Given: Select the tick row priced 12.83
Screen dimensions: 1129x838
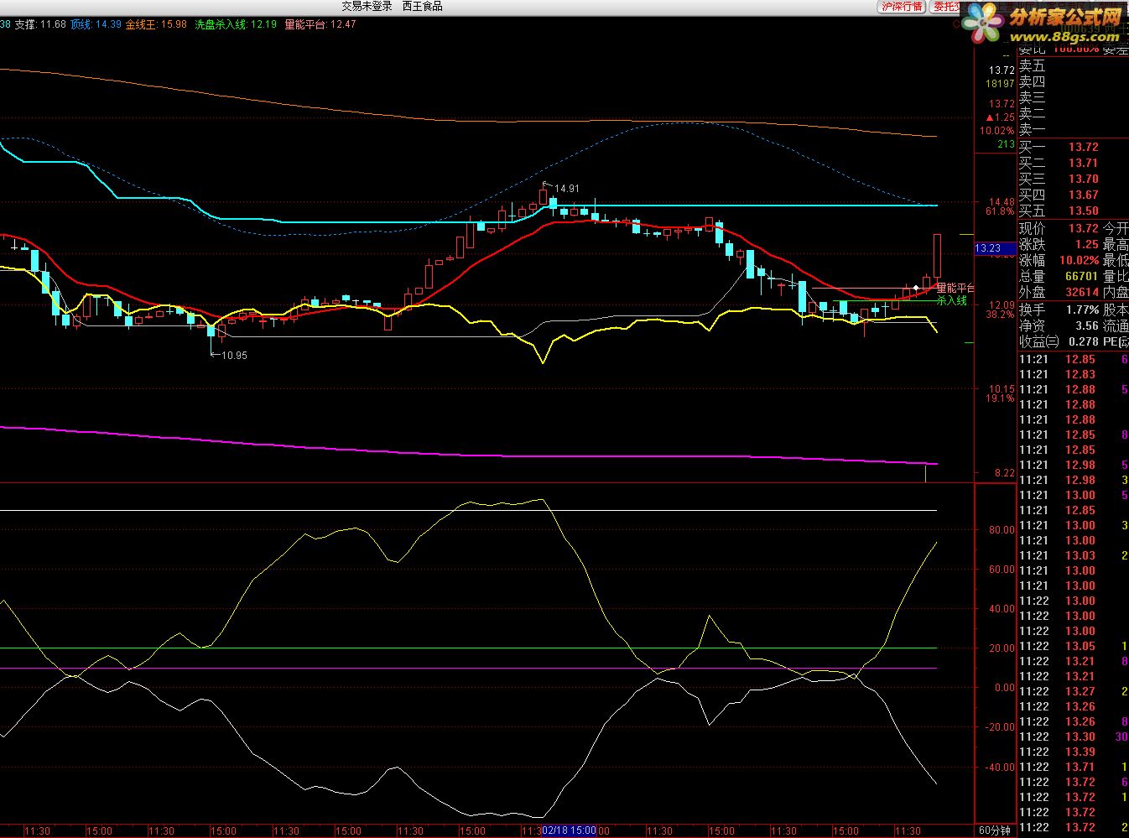Looking at the screenshot, I should (1073, 374).
